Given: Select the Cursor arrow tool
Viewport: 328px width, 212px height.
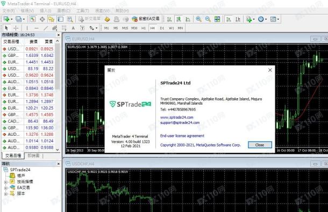Looking at the screenshot, I should [6, 28].
